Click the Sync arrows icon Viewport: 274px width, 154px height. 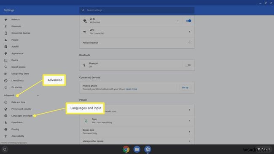[x=86, y=121]
